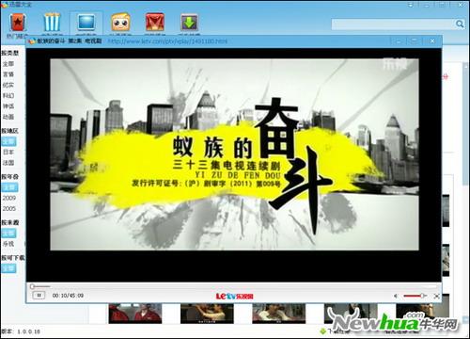Open the red star hot recommendations icon
The height and width of the screenshot is (339, 470).
(17, 23)
